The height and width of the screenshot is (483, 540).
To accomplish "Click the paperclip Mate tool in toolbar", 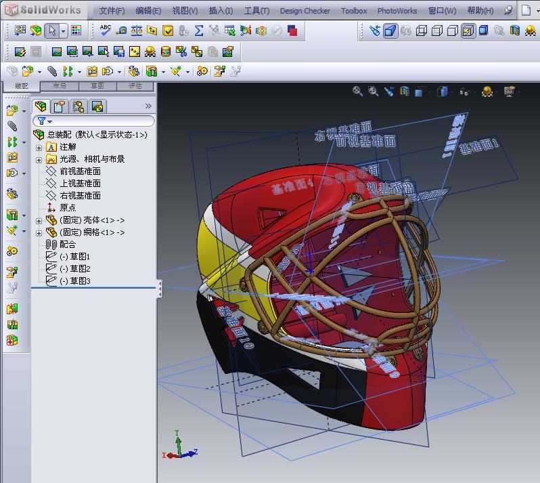I will pos(52,71).
